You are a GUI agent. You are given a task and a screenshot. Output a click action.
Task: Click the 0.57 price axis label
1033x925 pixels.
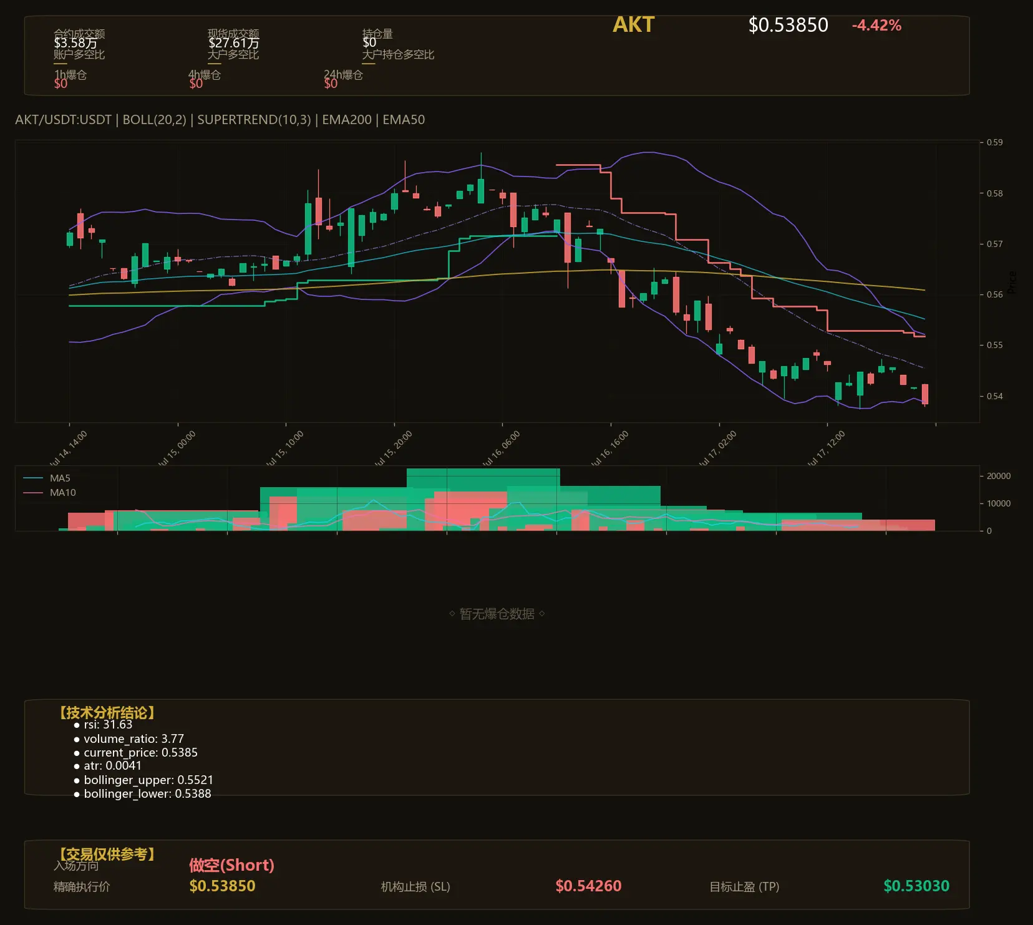click(994, 244)
